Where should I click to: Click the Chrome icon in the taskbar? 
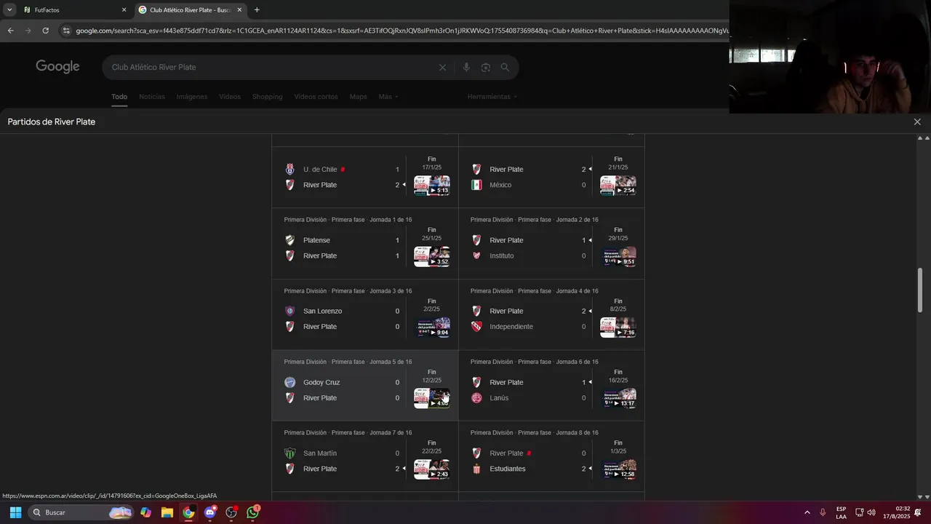click(188, 512)
